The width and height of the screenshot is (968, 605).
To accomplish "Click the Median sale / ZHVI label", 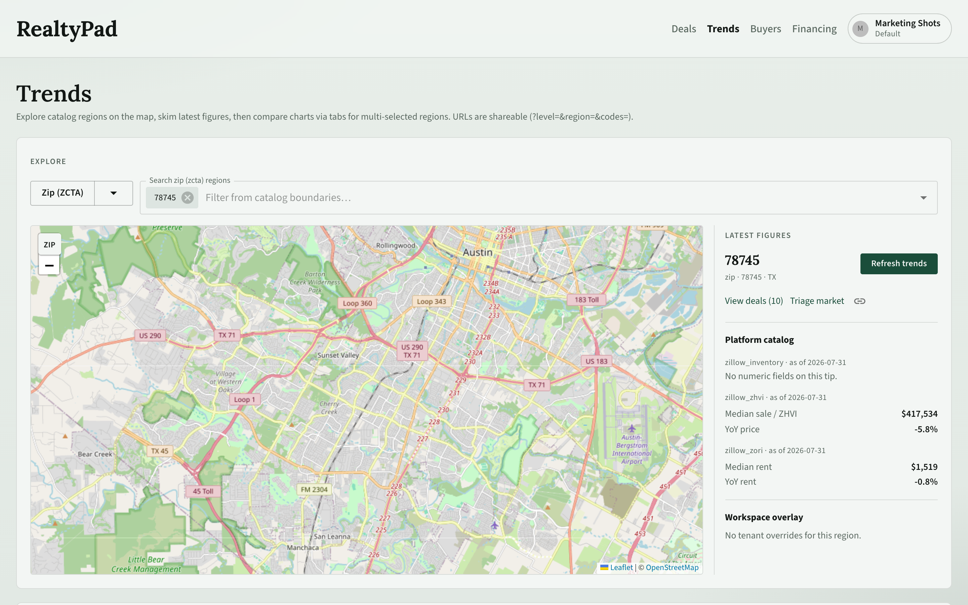I will click(x=760, y=414).
